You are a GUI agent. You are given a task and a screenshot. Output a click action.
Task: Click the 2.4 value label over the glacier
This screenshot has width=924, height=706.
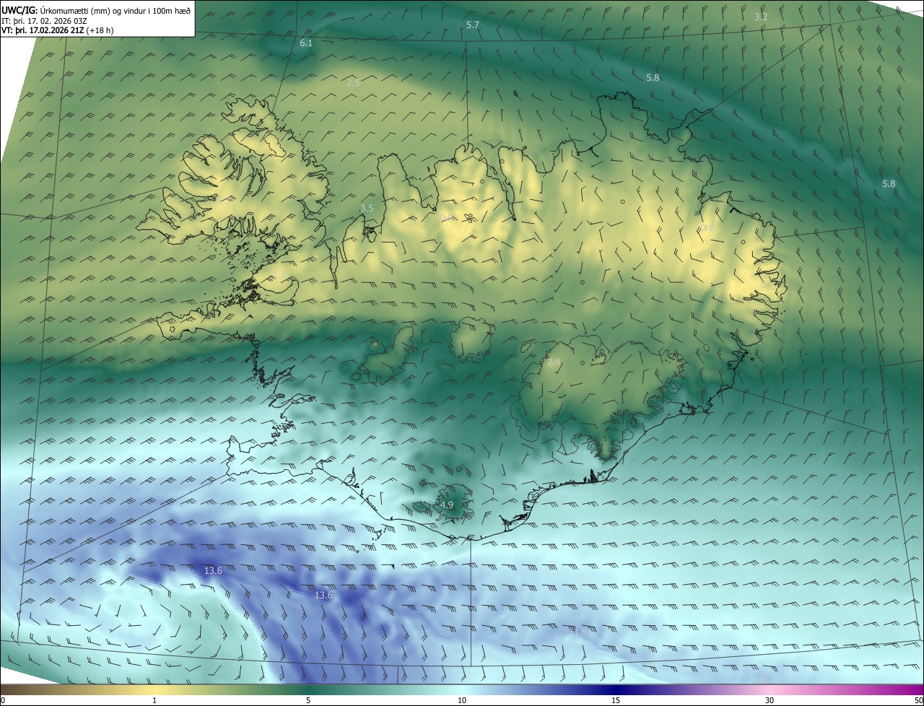[554, 362]
